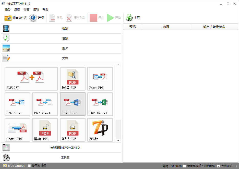Open the 语言 language menu

26,9
